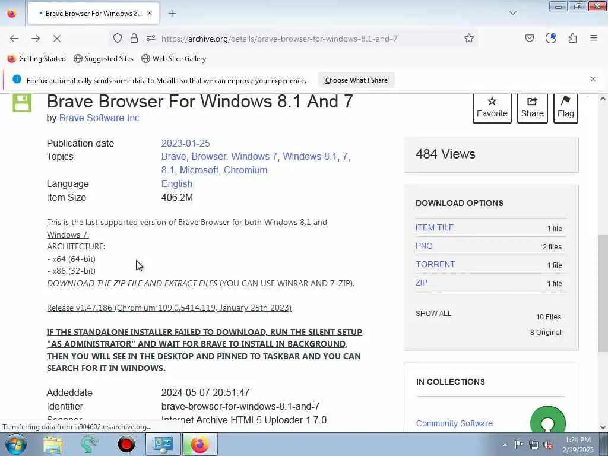Go back with the browser back arrow

(x=14, y=39)
